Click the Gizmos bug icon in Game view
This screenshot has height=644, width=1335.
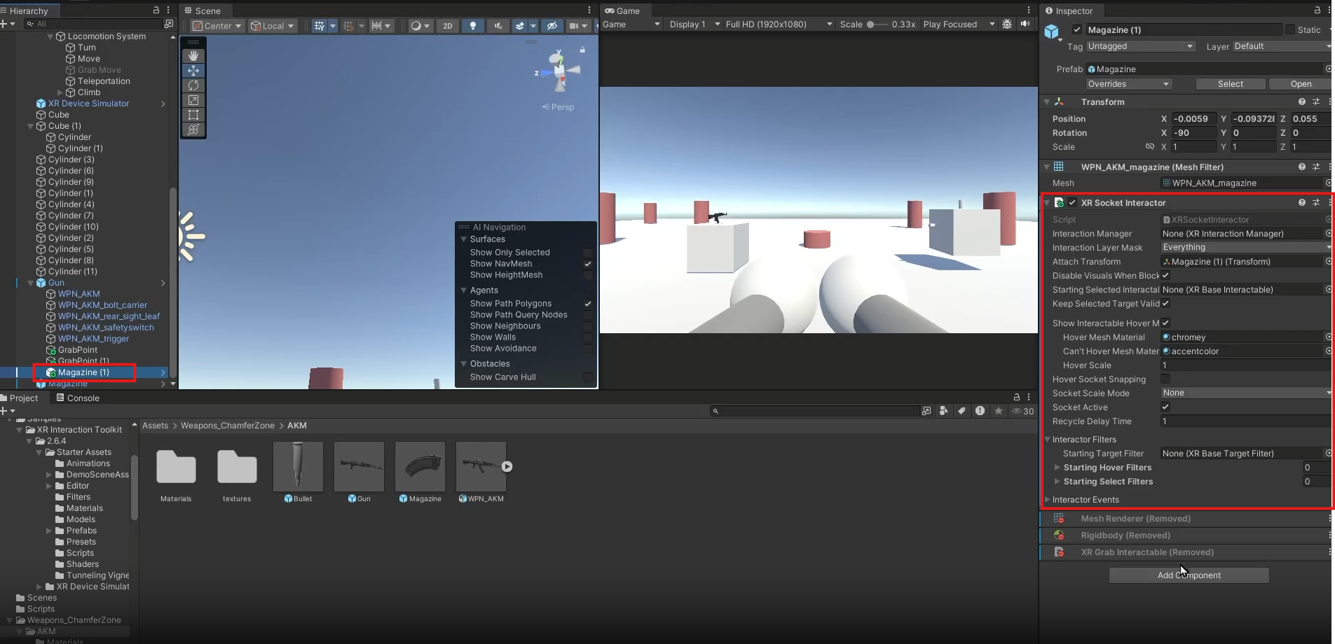coord(1007,24)
